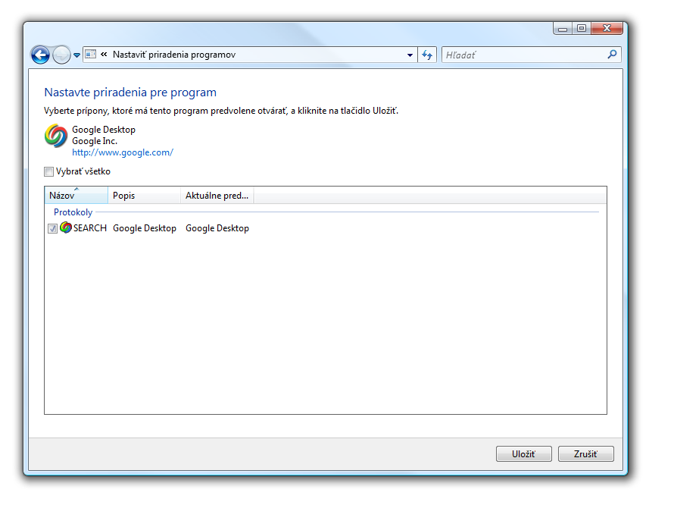Focus the 'Hľadať' search field
Image resolution: width=674 pixels, height=505 pixels.
click(x=523, y=55)
